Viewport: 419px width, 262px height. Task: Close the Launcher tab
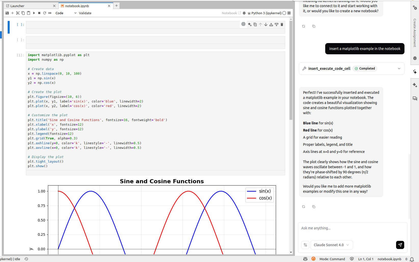[x=54, y=6]
